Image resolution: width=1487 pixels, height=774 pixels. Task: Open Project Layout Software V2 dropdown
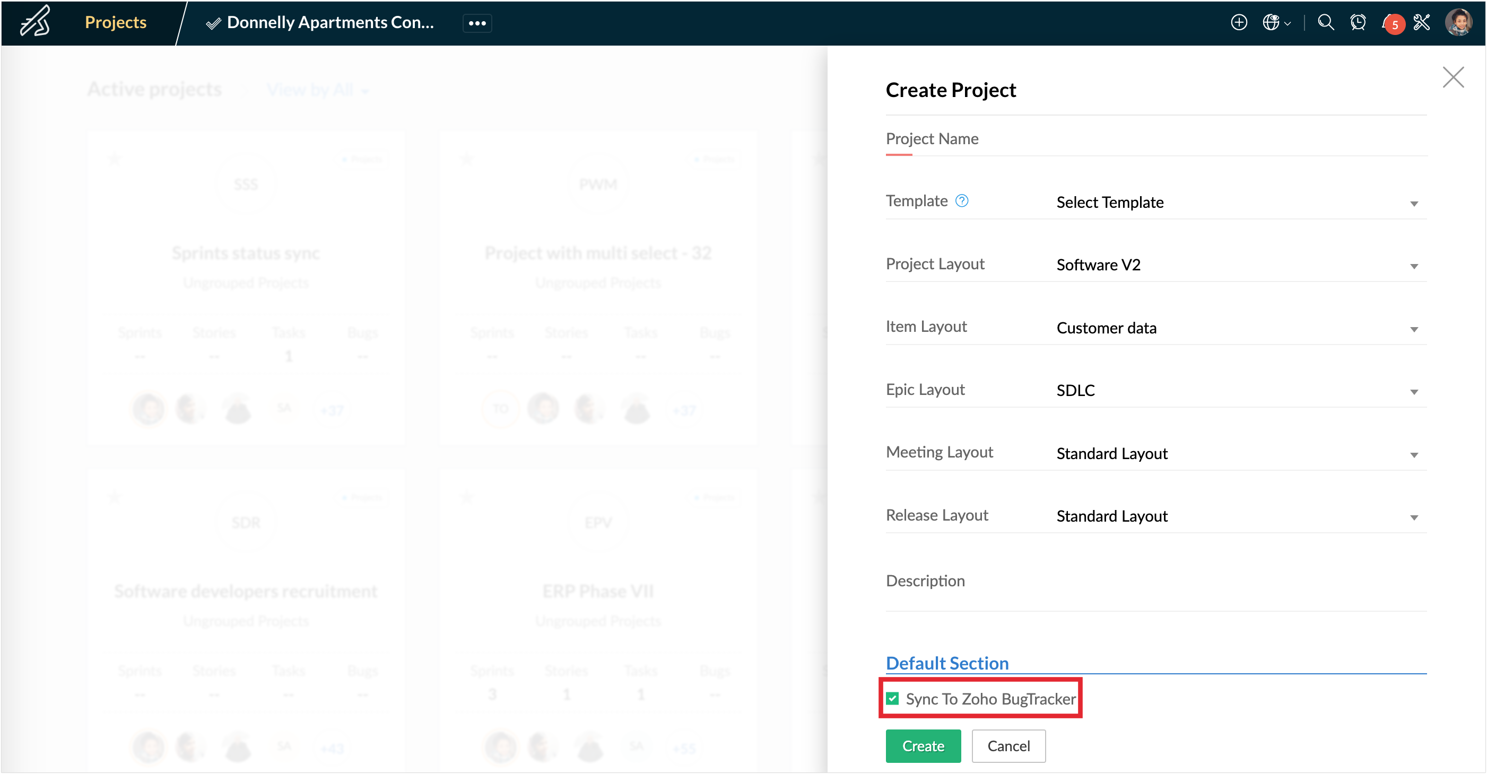click(x=1236, y=265)
